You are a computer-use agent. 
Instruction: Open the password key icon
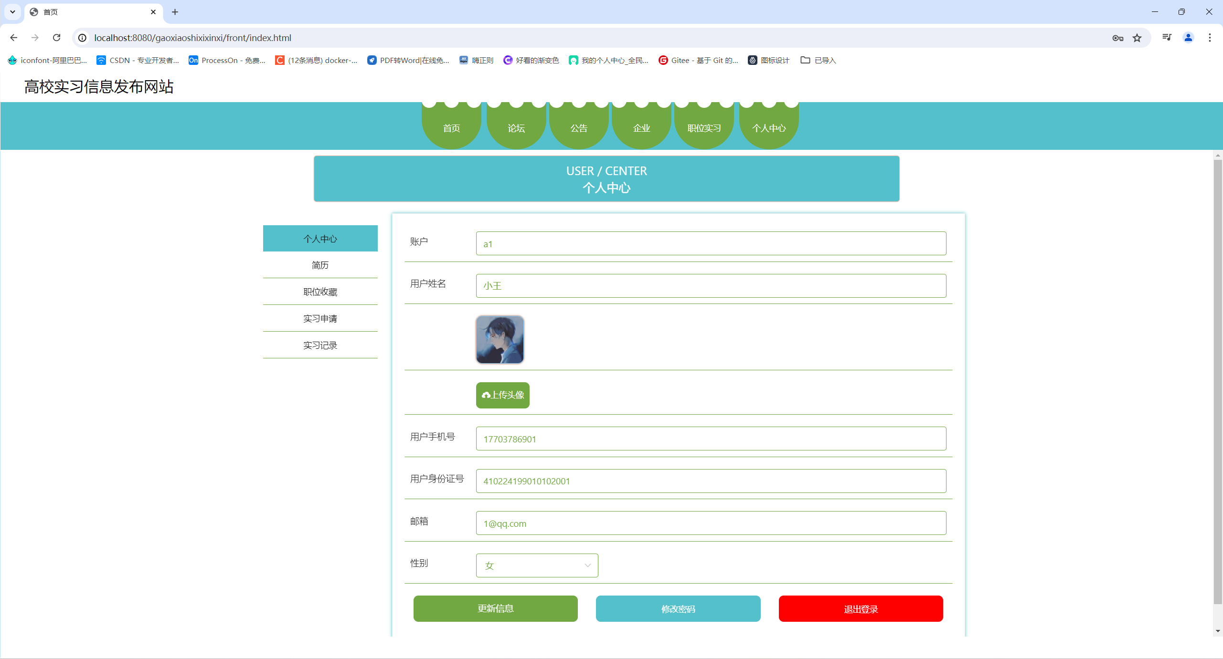[x=1117, y=38]
